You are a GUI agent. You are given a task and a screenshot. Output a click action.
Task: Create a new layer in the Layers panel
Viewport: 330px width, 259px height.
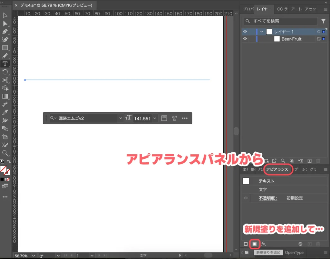coord(310,161)
